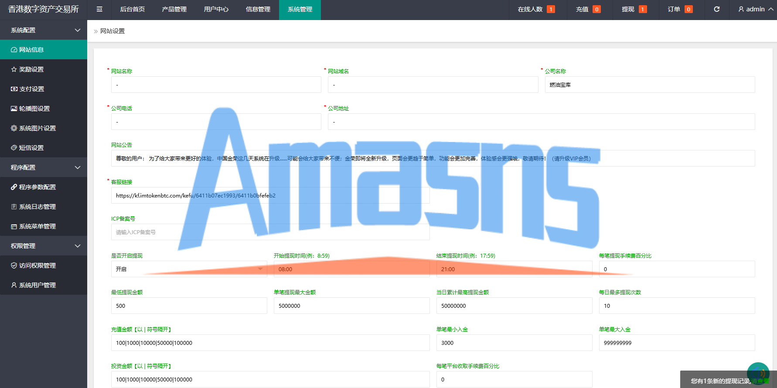Open 支付设置 in sidebar

[x=44, y=89]
